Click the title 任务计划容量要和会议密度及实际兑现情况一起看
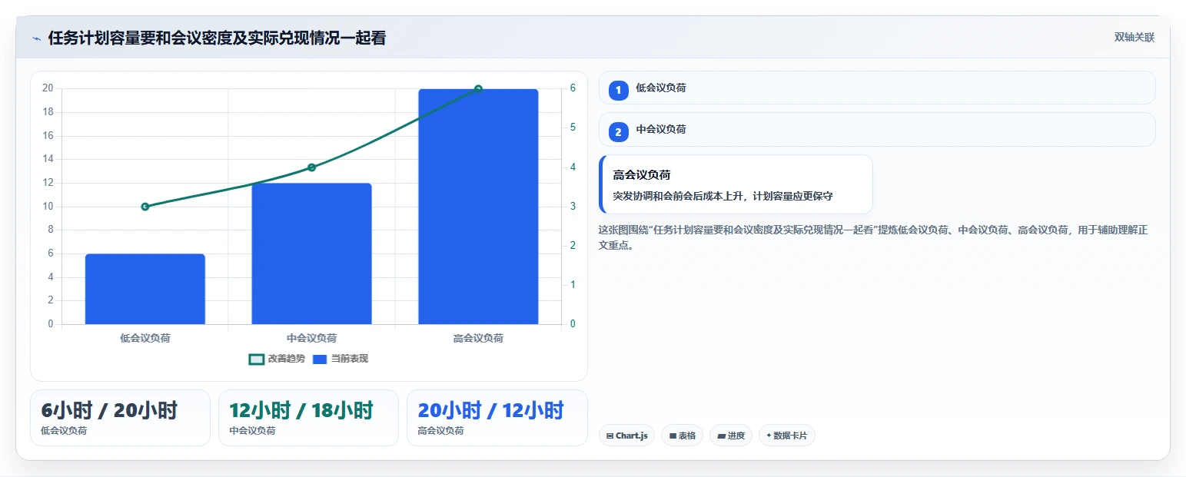 [x=217, y=38]
